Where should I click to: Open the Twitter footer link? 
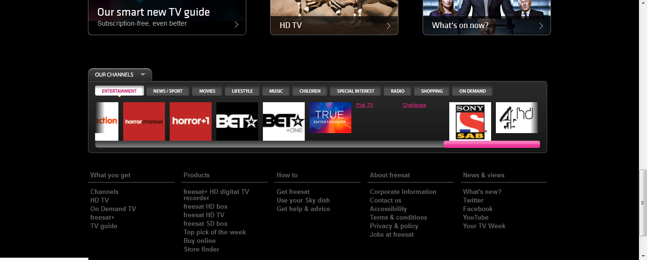(473, 201)
